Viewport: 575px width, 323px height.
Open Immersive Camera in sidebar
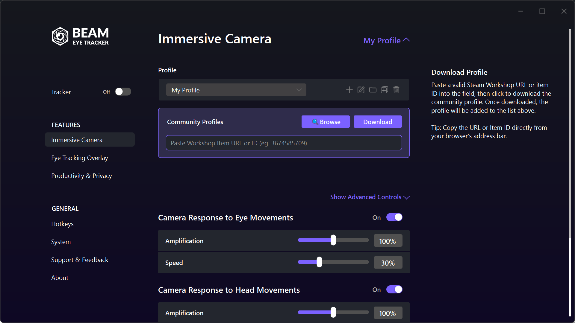pyautogui.click(x=90, y=140)
